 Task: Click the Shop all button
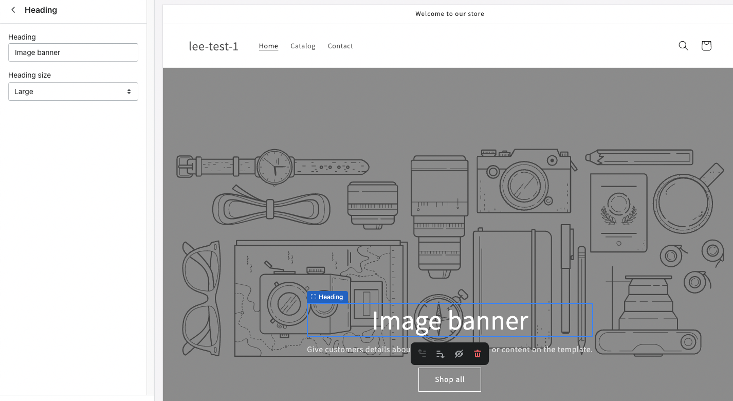coord(449,379)
